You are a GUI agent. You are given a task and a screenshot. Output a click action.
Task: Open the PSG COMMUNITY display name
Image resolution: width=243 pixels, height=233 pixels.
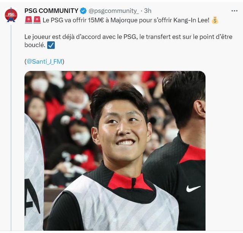(x=51, y=11)
